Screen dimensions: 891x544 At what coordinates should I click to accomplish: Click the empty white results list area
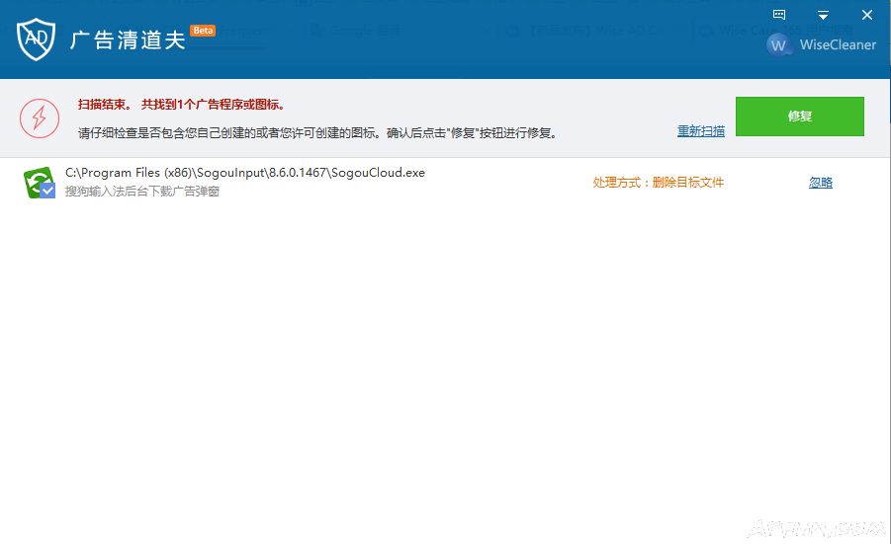click(445, 375)
